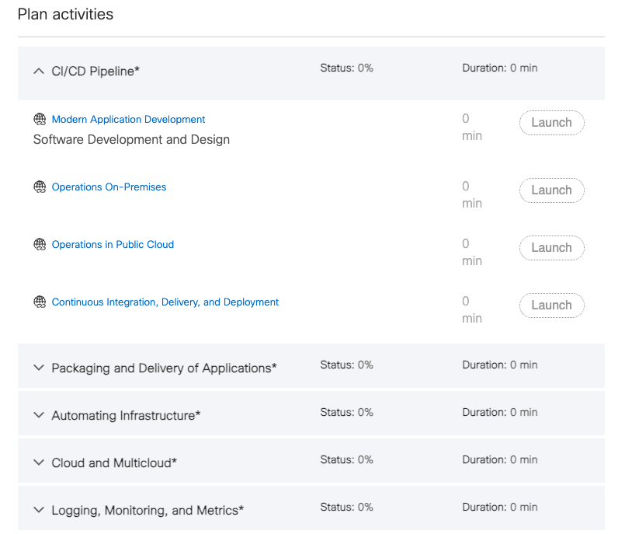Image resolution: width=625 pixels, height=534 pixels.
Task: Expand the Logging, Monitoring, and Metrics section
Action: coord(38,508)
